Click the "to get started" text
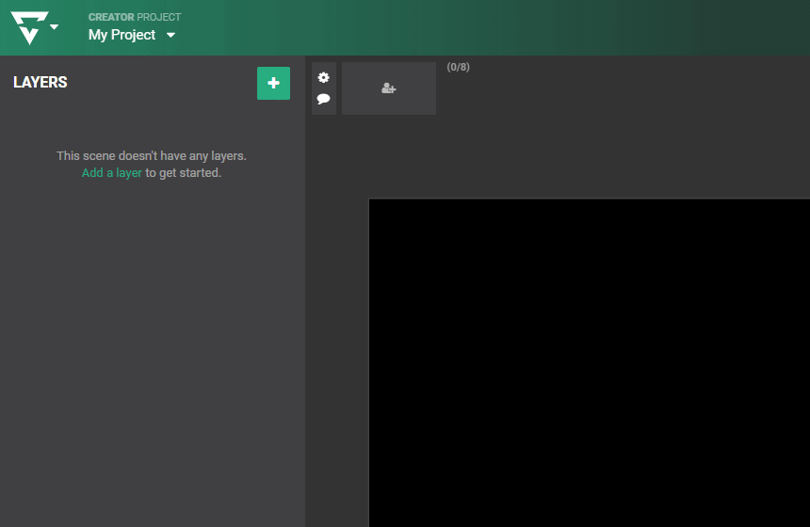This screenshot has width=810, height=527. pyautogui.click(x=183, y=173)
